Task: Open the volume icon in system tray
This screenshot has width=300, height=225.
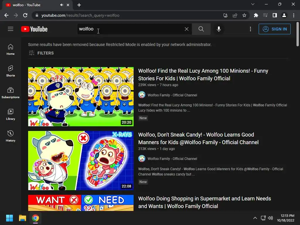Action: click(270, 218)
